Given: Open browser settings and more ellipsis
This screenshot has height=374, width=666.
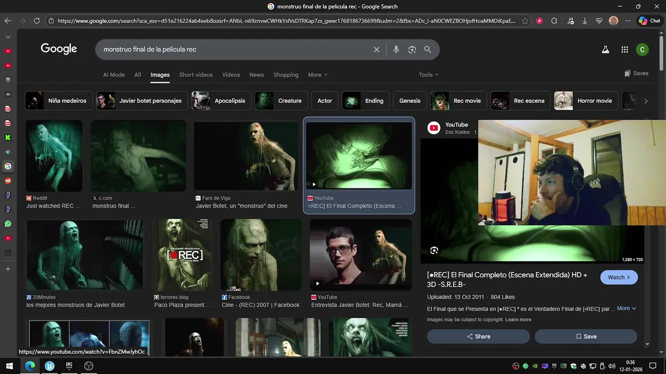Looking at the screenshot, I should coord(628,21).
